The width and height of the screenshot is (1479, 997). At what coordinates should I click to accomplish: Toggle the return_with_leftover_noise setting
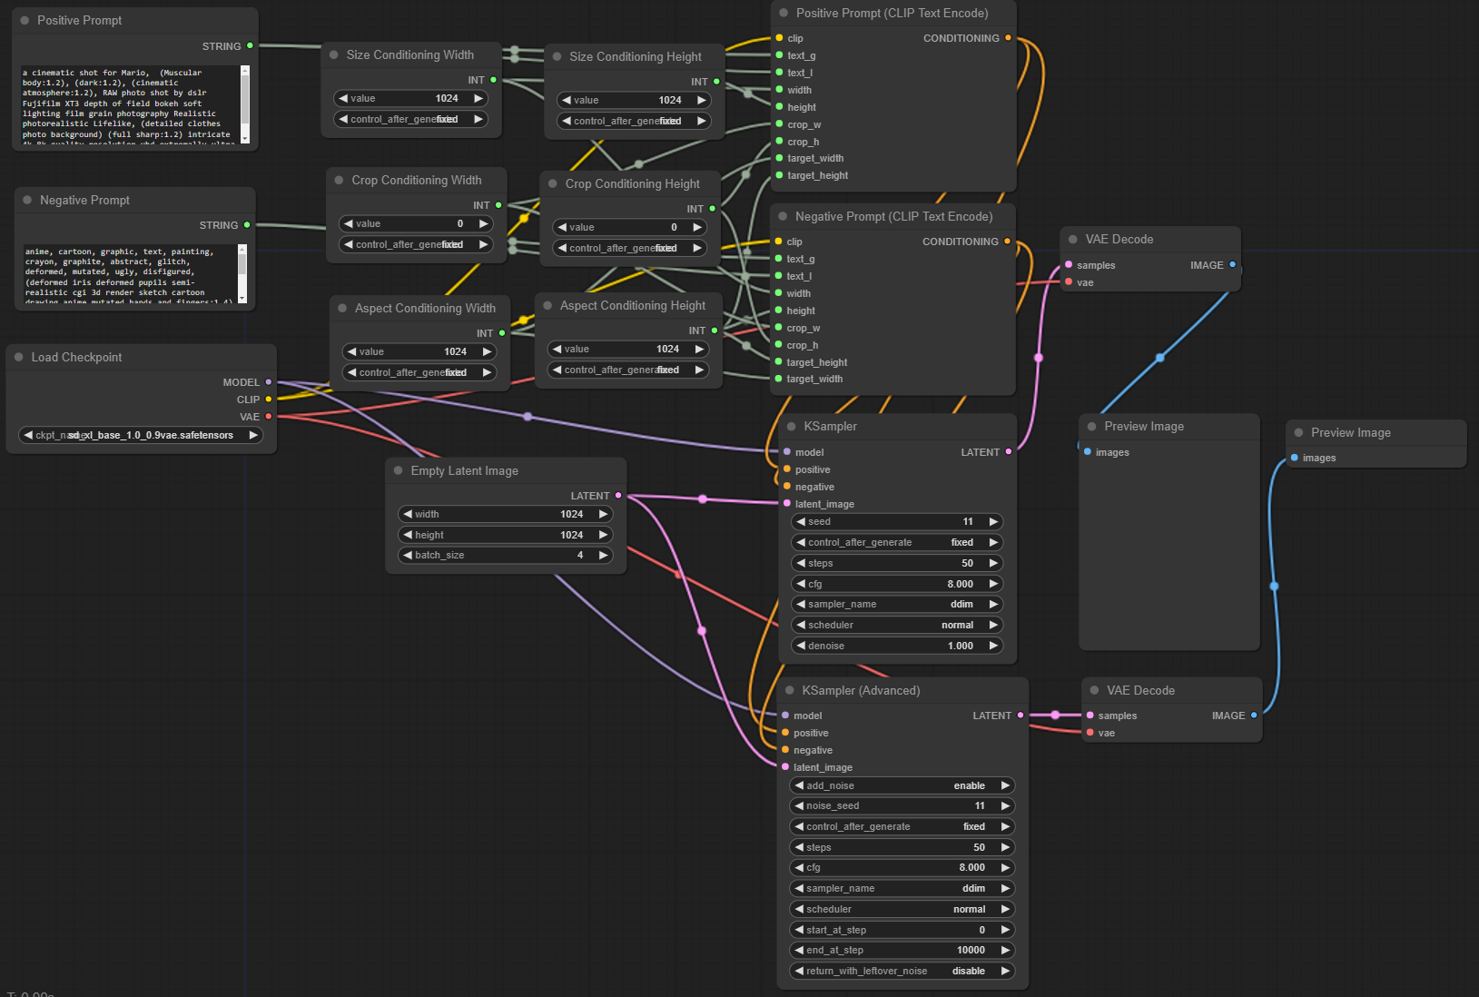coord(902,971)
